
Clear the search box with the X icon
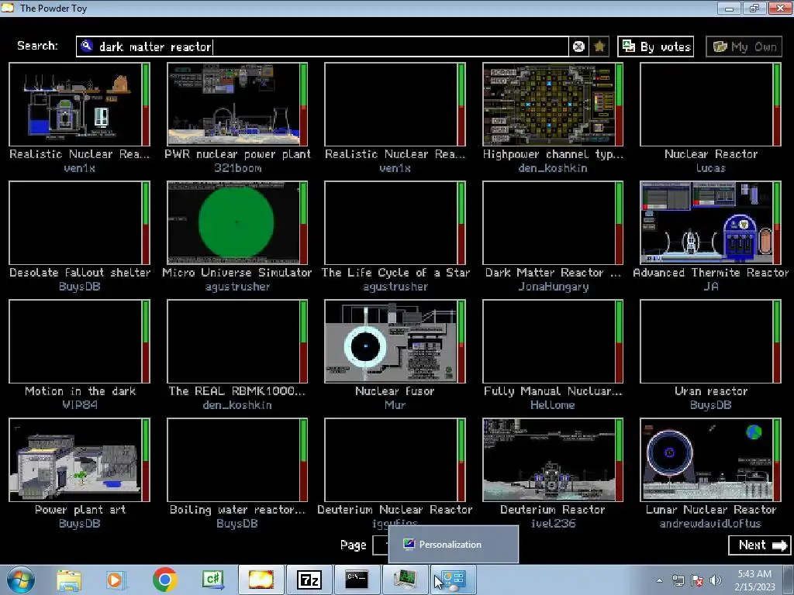coord(578,46)
